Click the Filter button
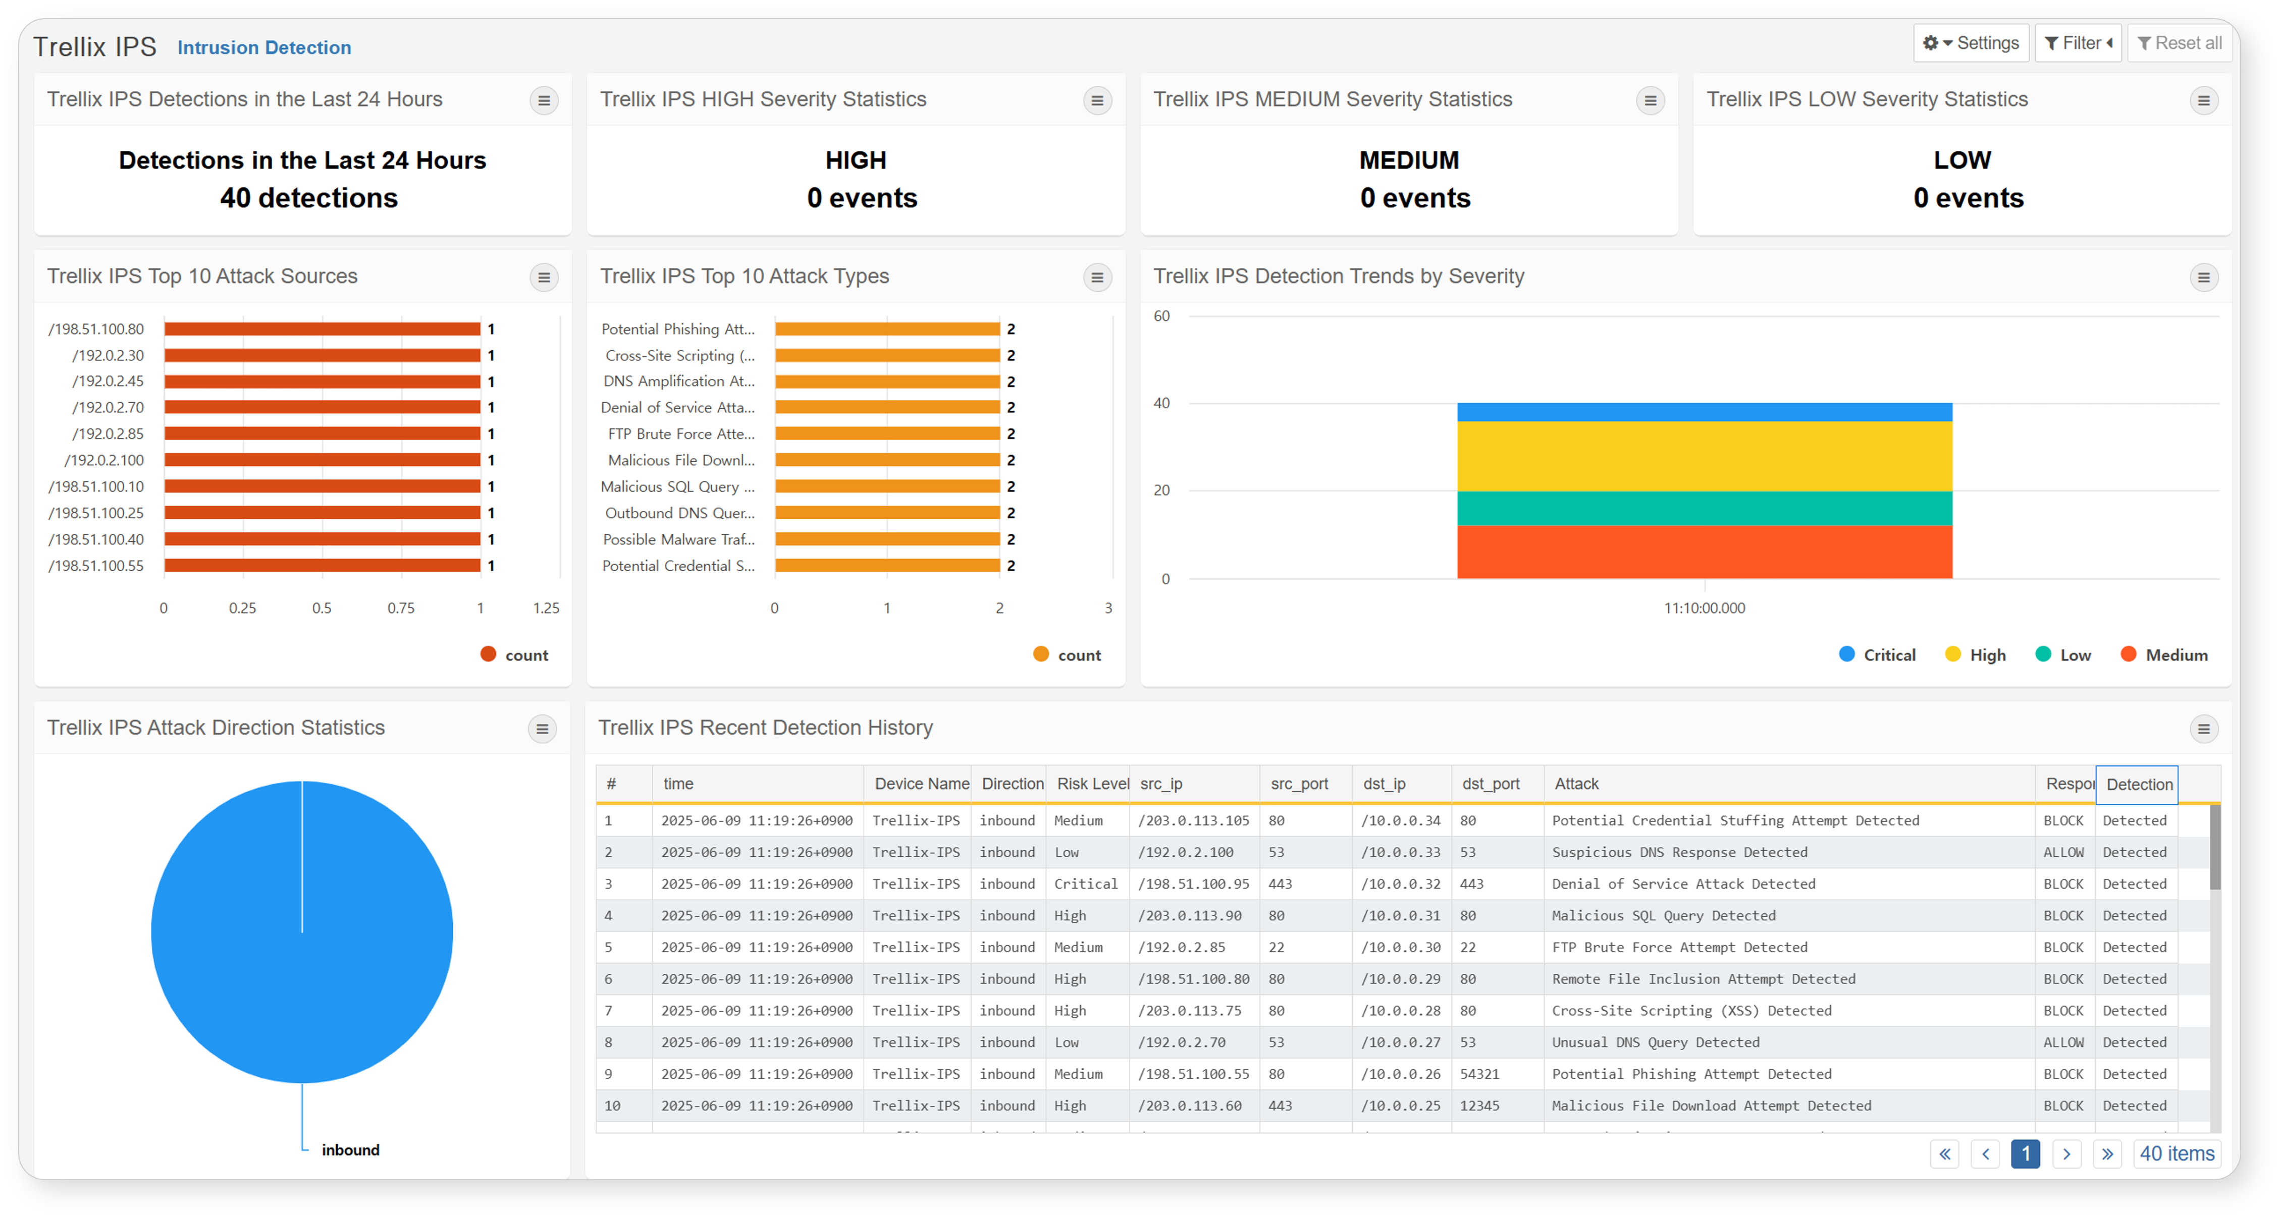 coord(2077,43)
